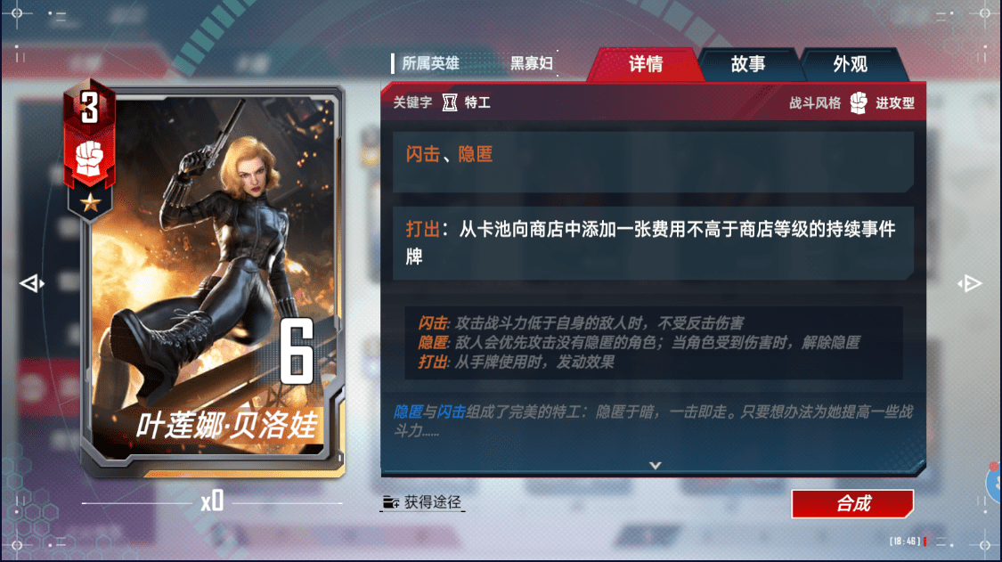The width and height of the screenshot is (1002, 562).
Task: Open the 外观 tab
Action: pos(851,64)
